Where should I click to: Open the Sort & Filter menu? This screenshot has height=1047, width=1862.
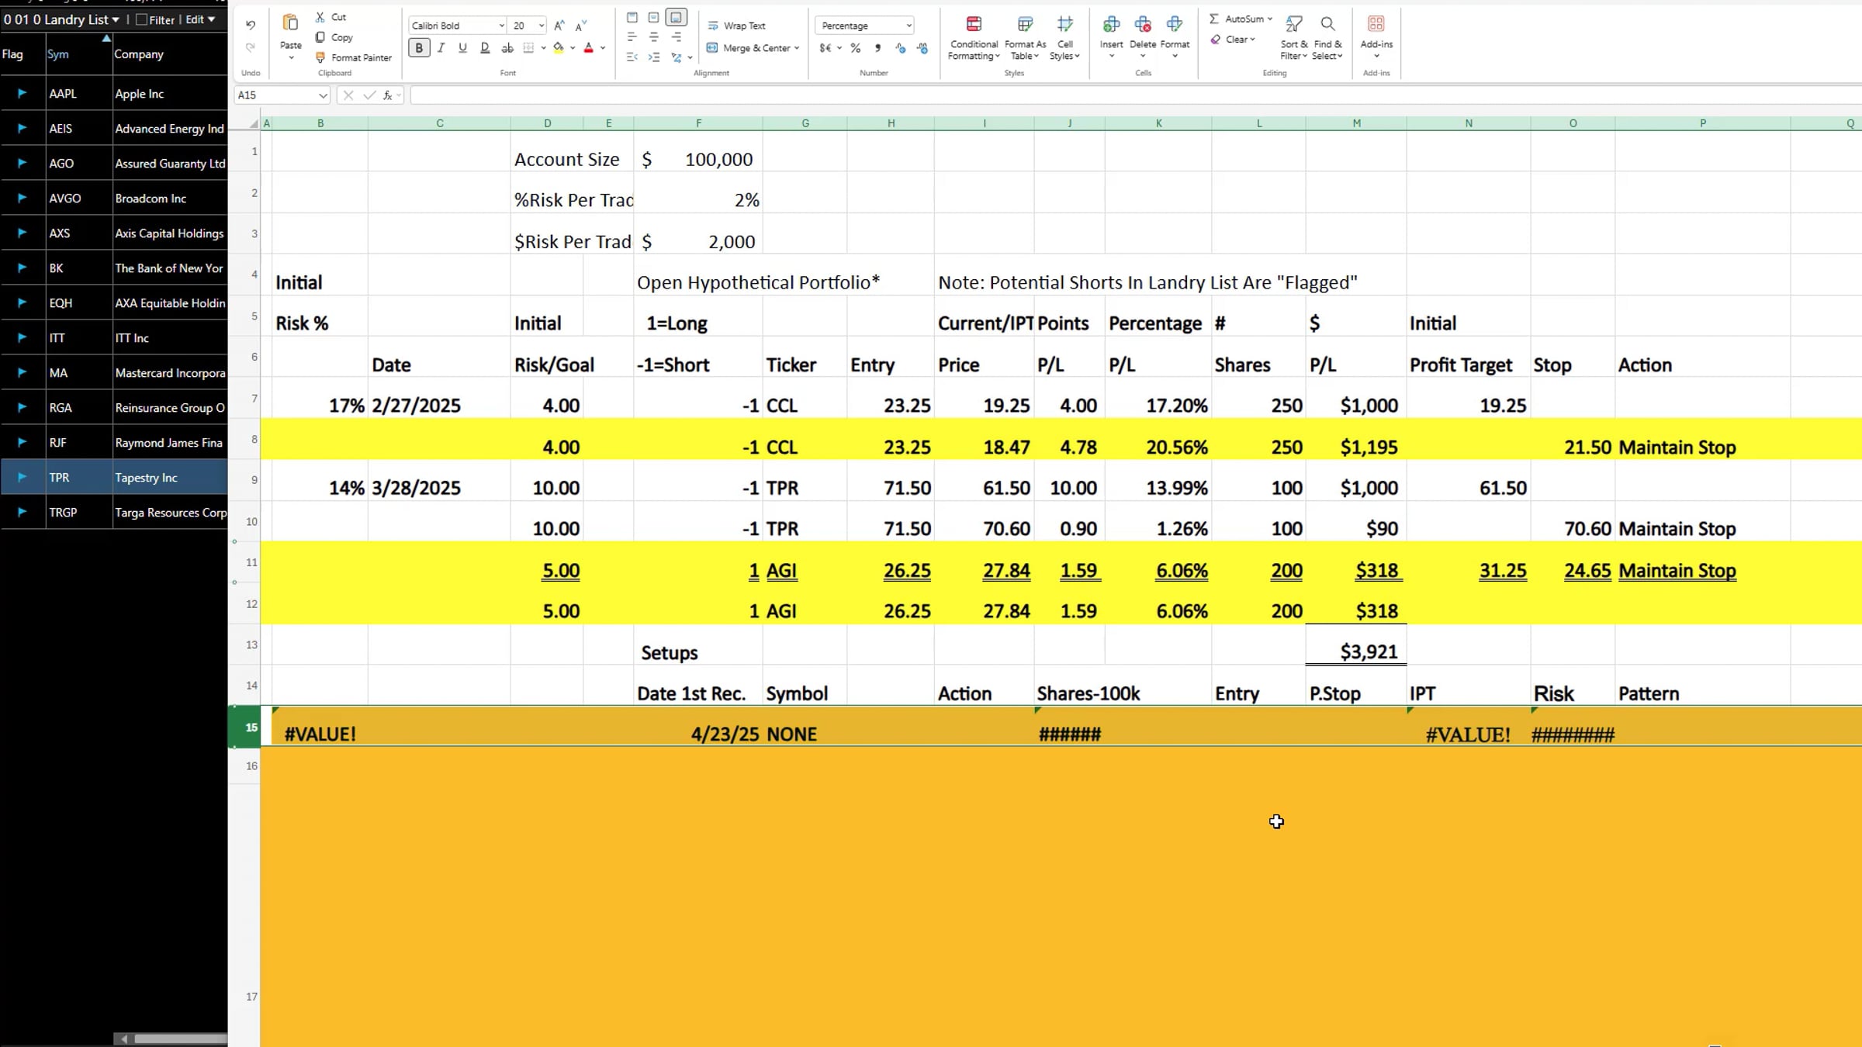[1293, 38]
